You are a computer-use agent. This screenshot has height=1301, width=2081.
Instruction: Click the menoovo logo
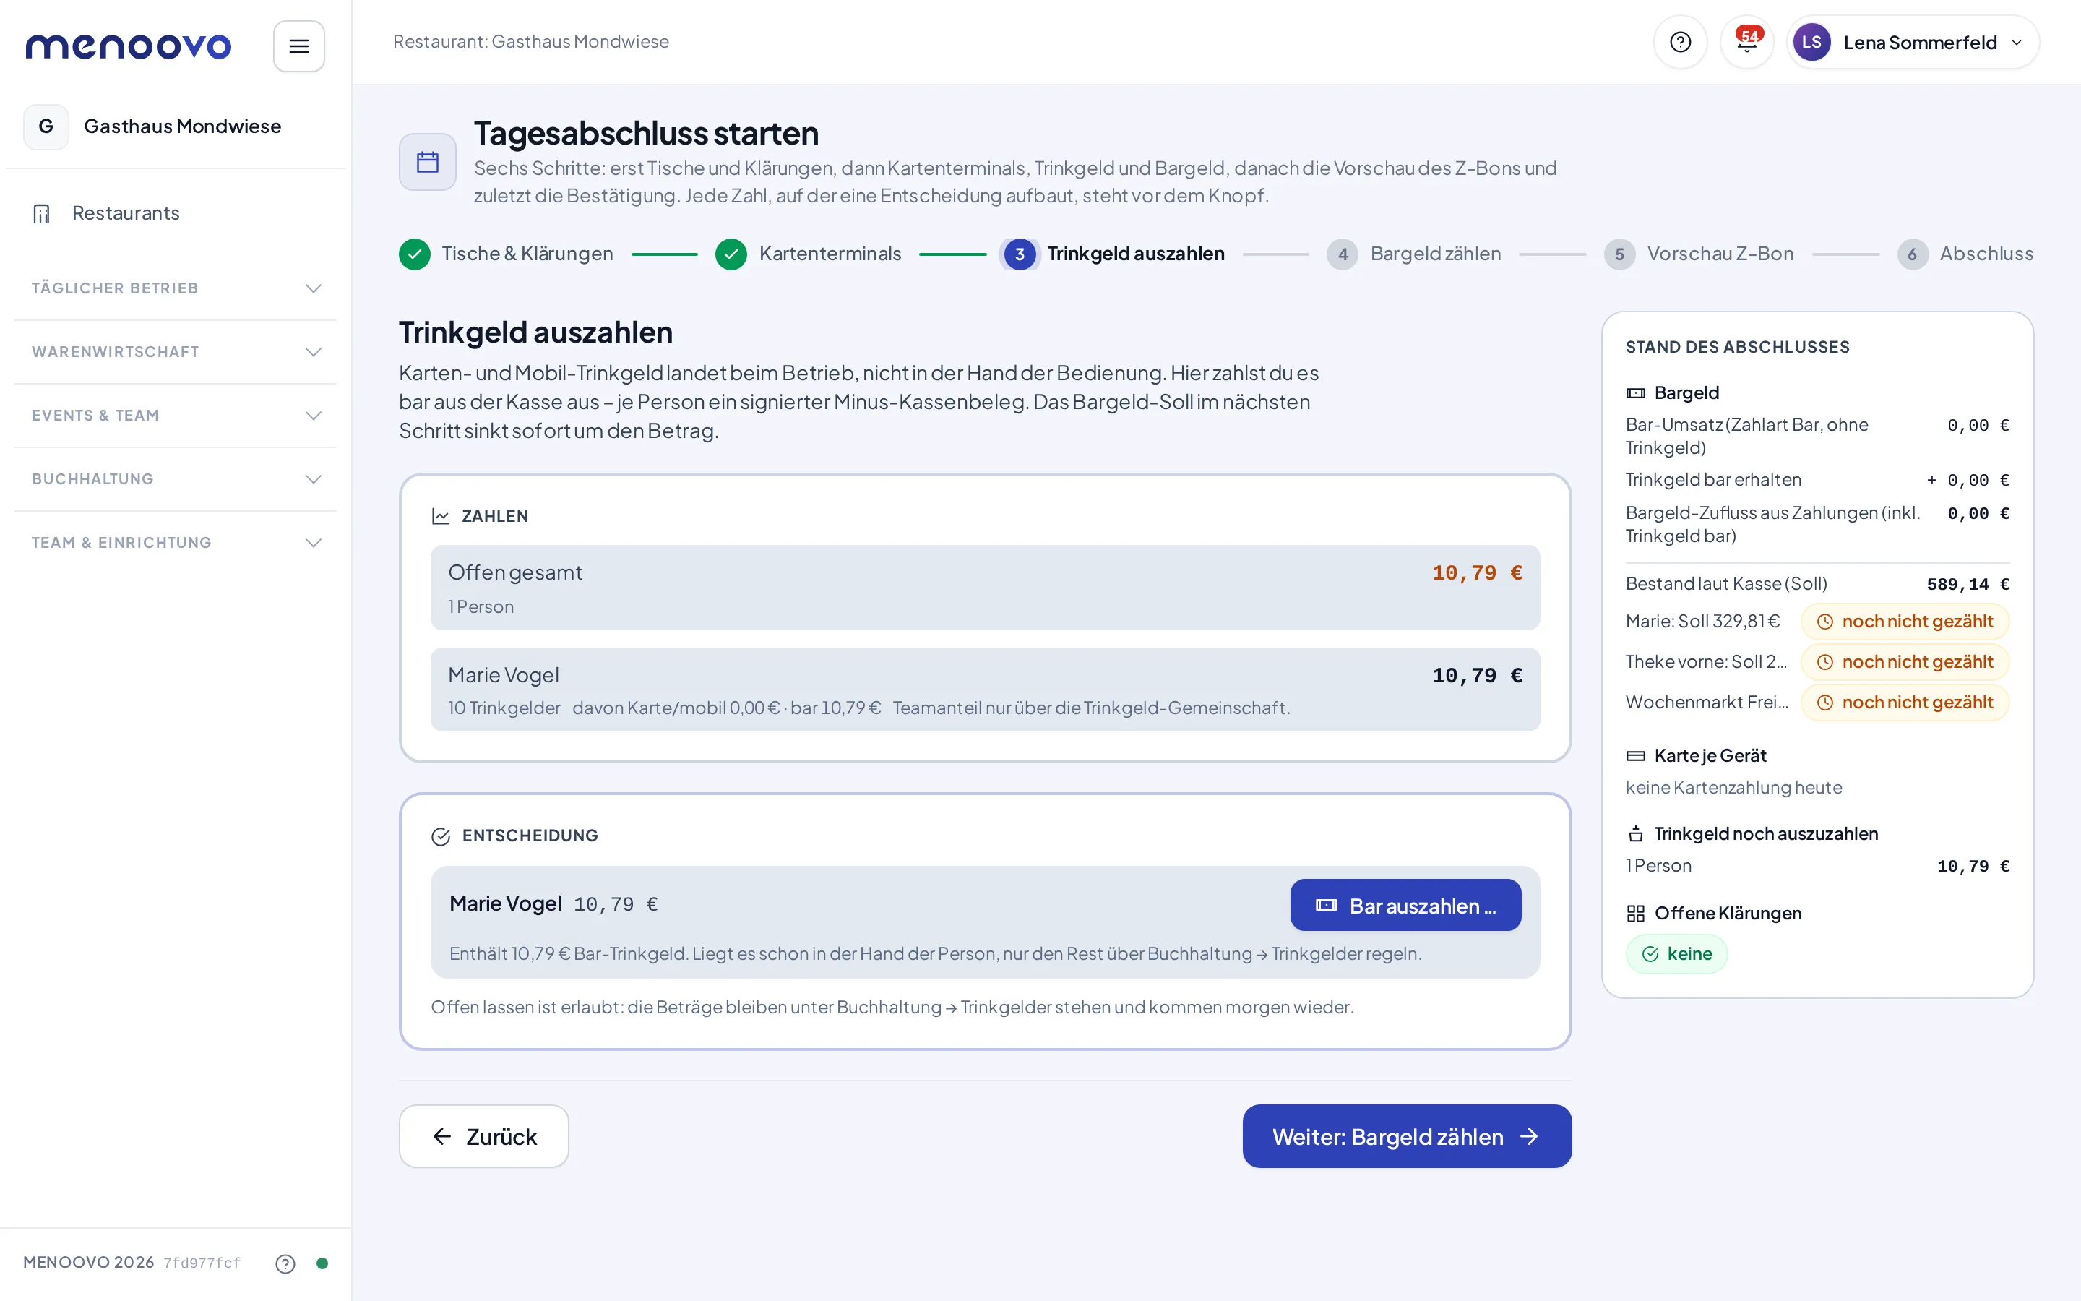click(128, 46)
